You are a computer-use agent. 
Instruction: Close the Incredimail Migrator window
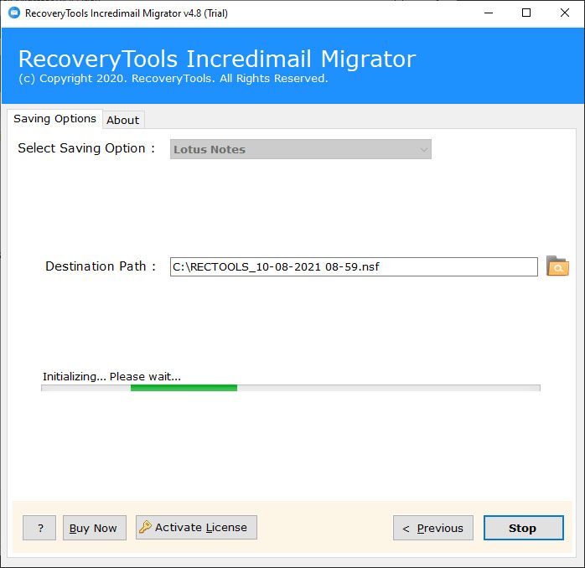pos(565,13)
